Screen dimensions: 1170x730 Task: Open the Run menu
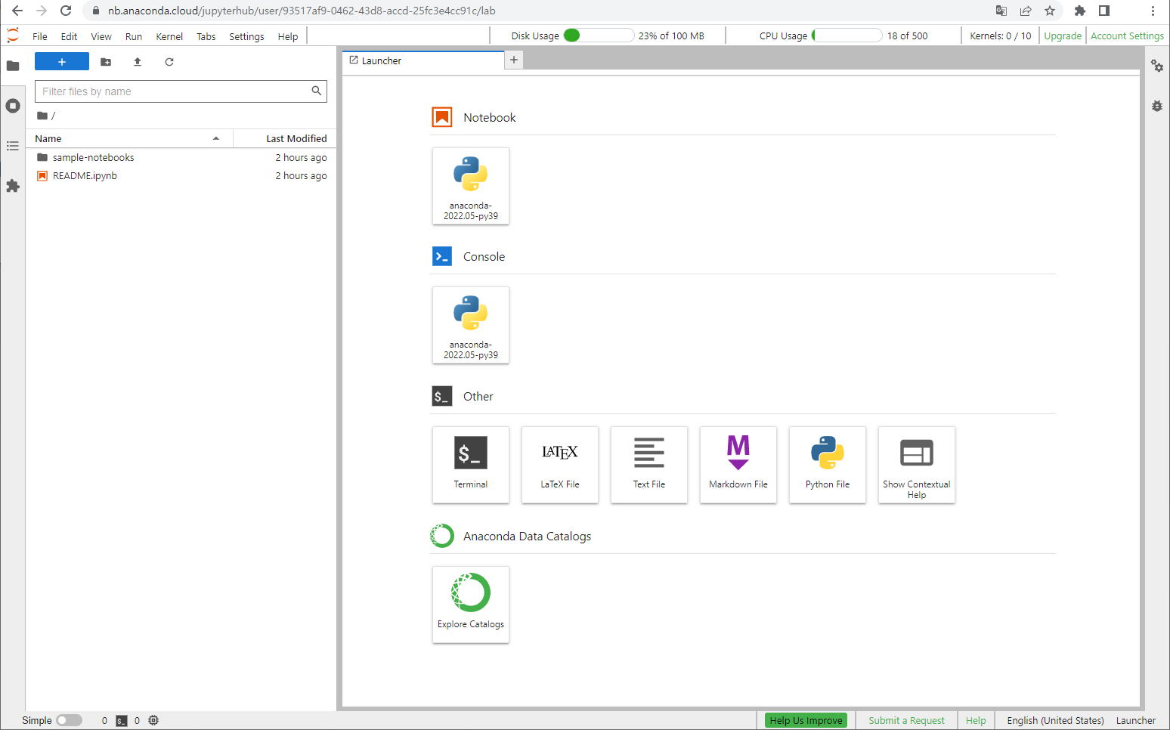click(134, 36)
